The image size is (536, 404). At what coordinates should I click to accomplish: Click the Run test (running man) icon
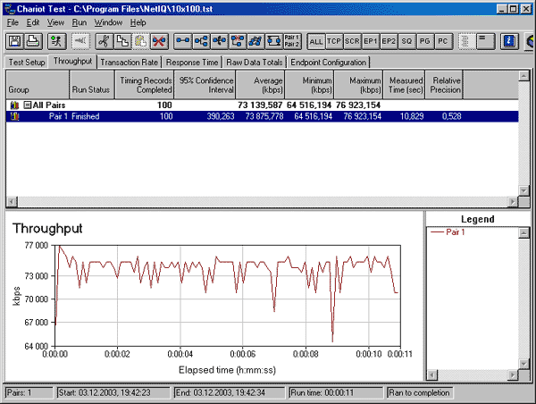tap(57, 41)
